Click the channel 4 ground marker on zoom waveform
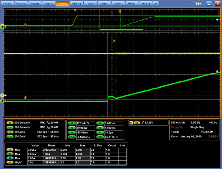Screen dimensions: 222x169 (2, 101)
